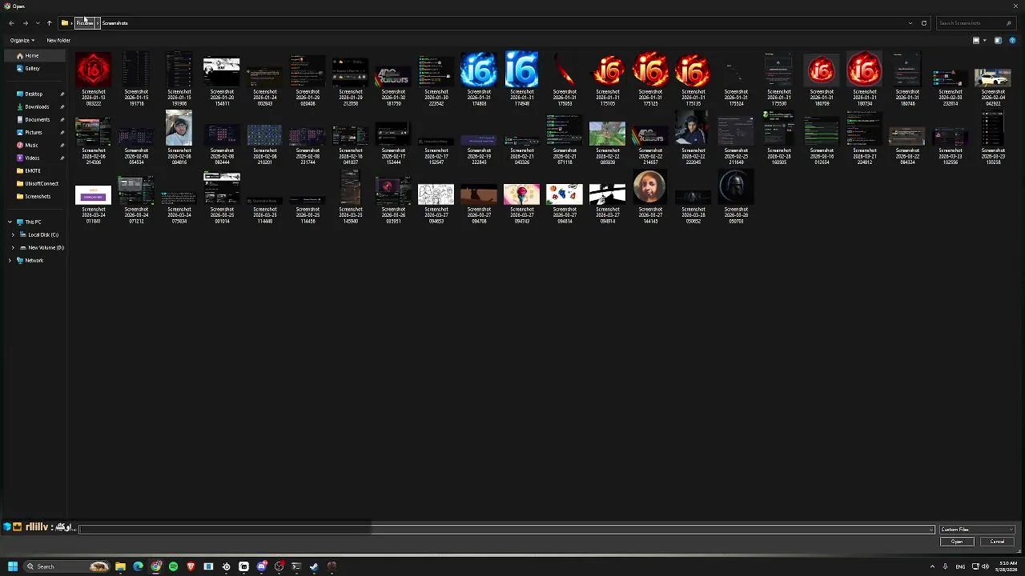Open the pinned Pictures folder

(x=34, y=133)
